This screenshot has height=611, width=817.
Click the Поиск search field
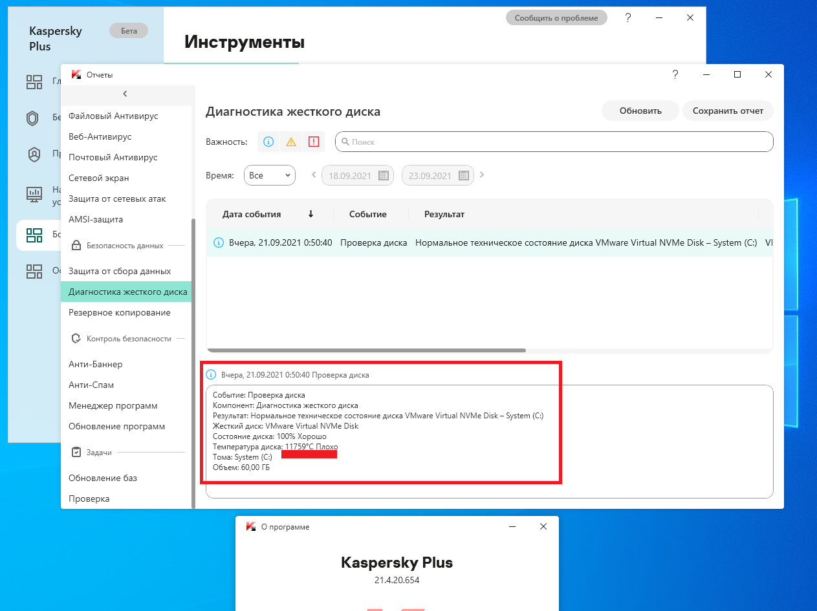[x=554, y=142]
